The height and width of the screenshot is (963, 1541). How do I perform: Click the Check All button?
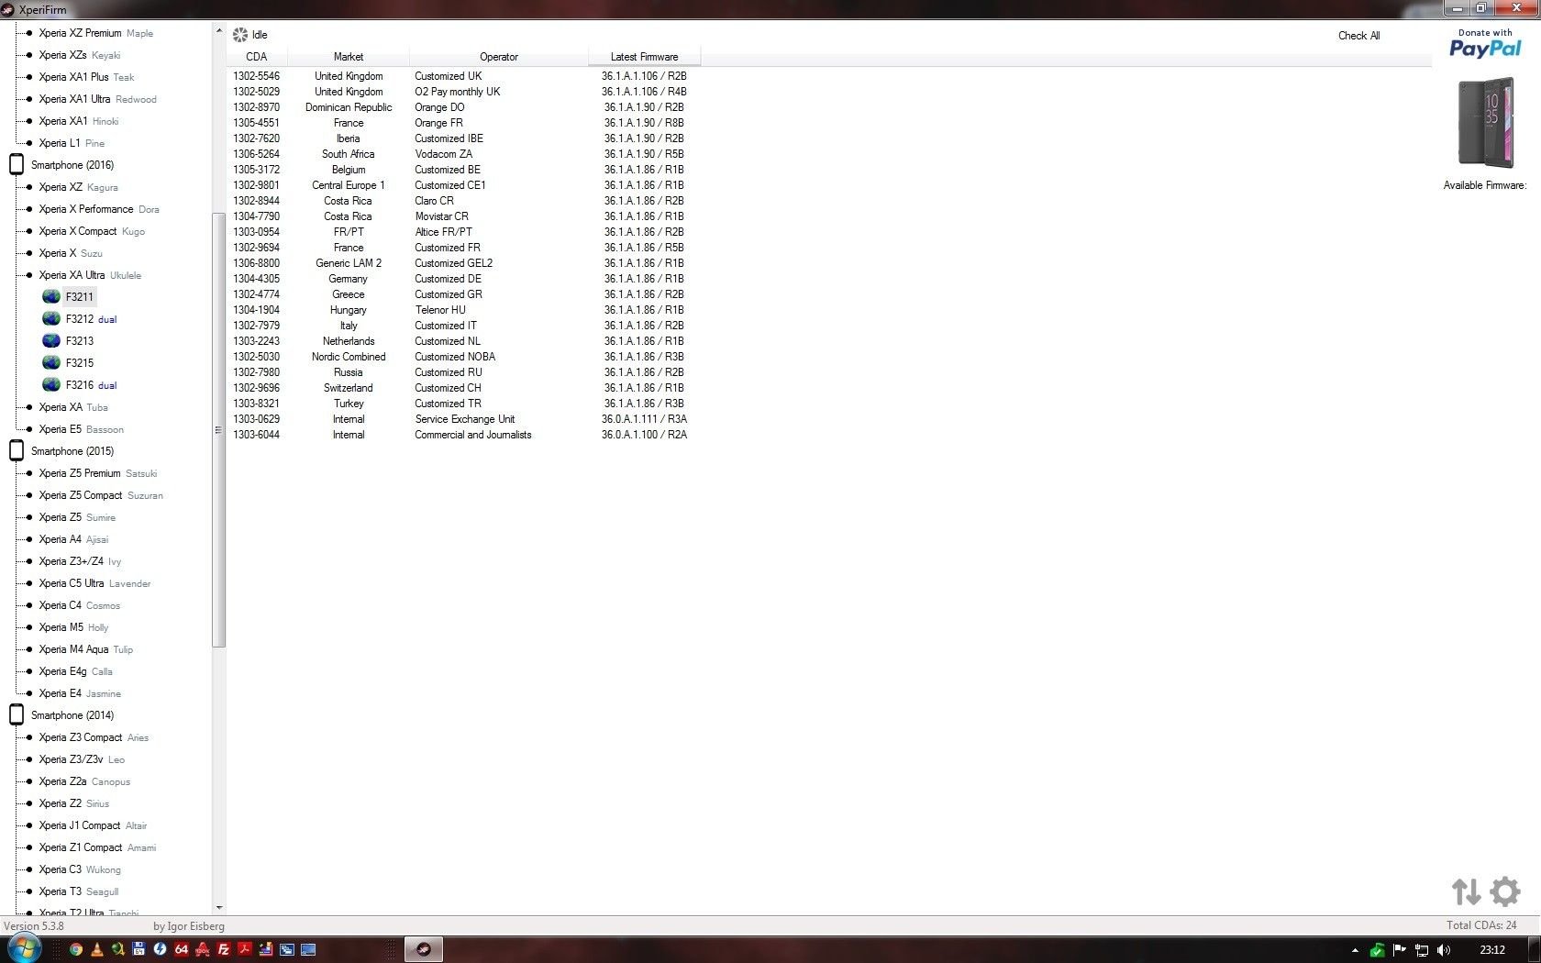[1358, 36]
